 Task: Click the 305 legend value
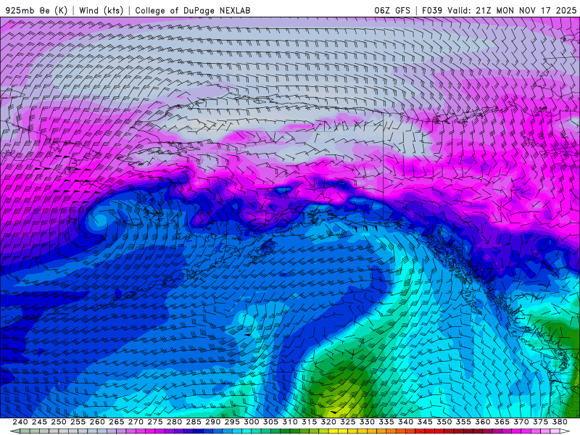[x=270, y=422]
